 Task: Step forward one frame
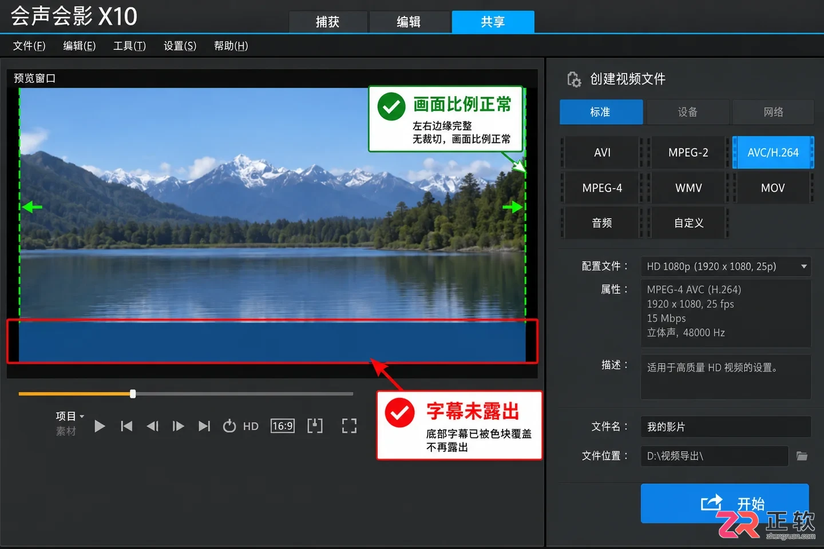[x=178, y=426]
